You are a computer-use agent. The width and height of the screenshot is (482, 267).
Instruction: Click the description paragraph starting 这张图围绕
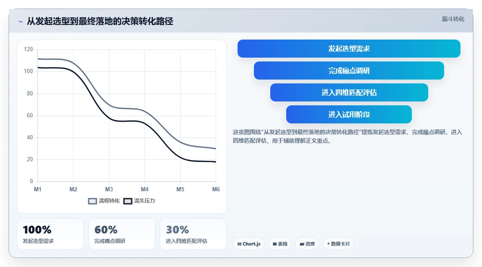pyautogui.click(x=347, y=136)
